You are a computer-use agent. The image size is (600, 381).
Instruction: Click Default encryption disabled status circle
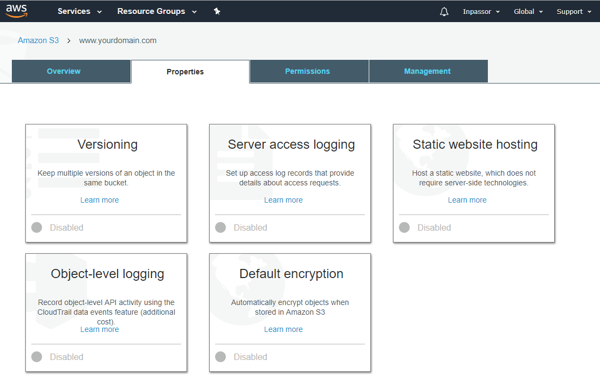pyautogui.click(x=220, y=357)
